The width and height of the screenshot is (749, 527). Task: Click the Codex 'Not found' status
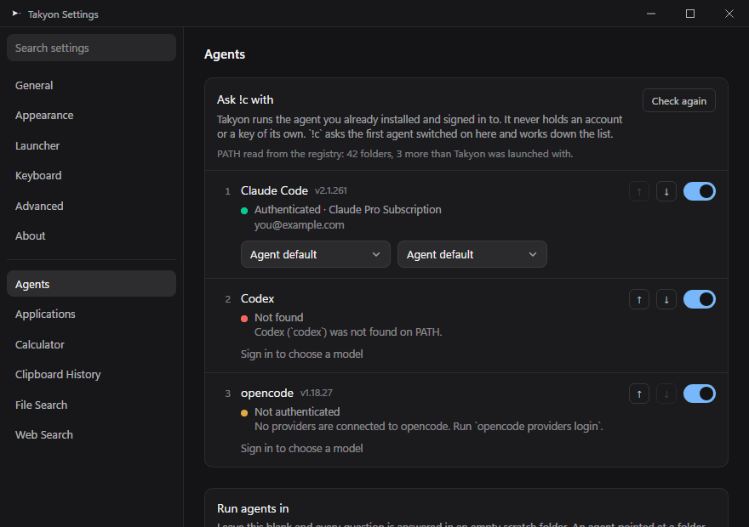click(x=278, y=317)
